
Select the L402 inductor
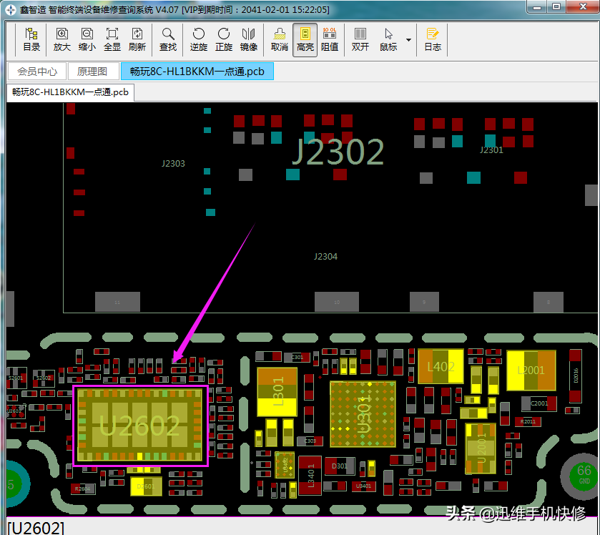pyautogui.click(x=441, y=367)
